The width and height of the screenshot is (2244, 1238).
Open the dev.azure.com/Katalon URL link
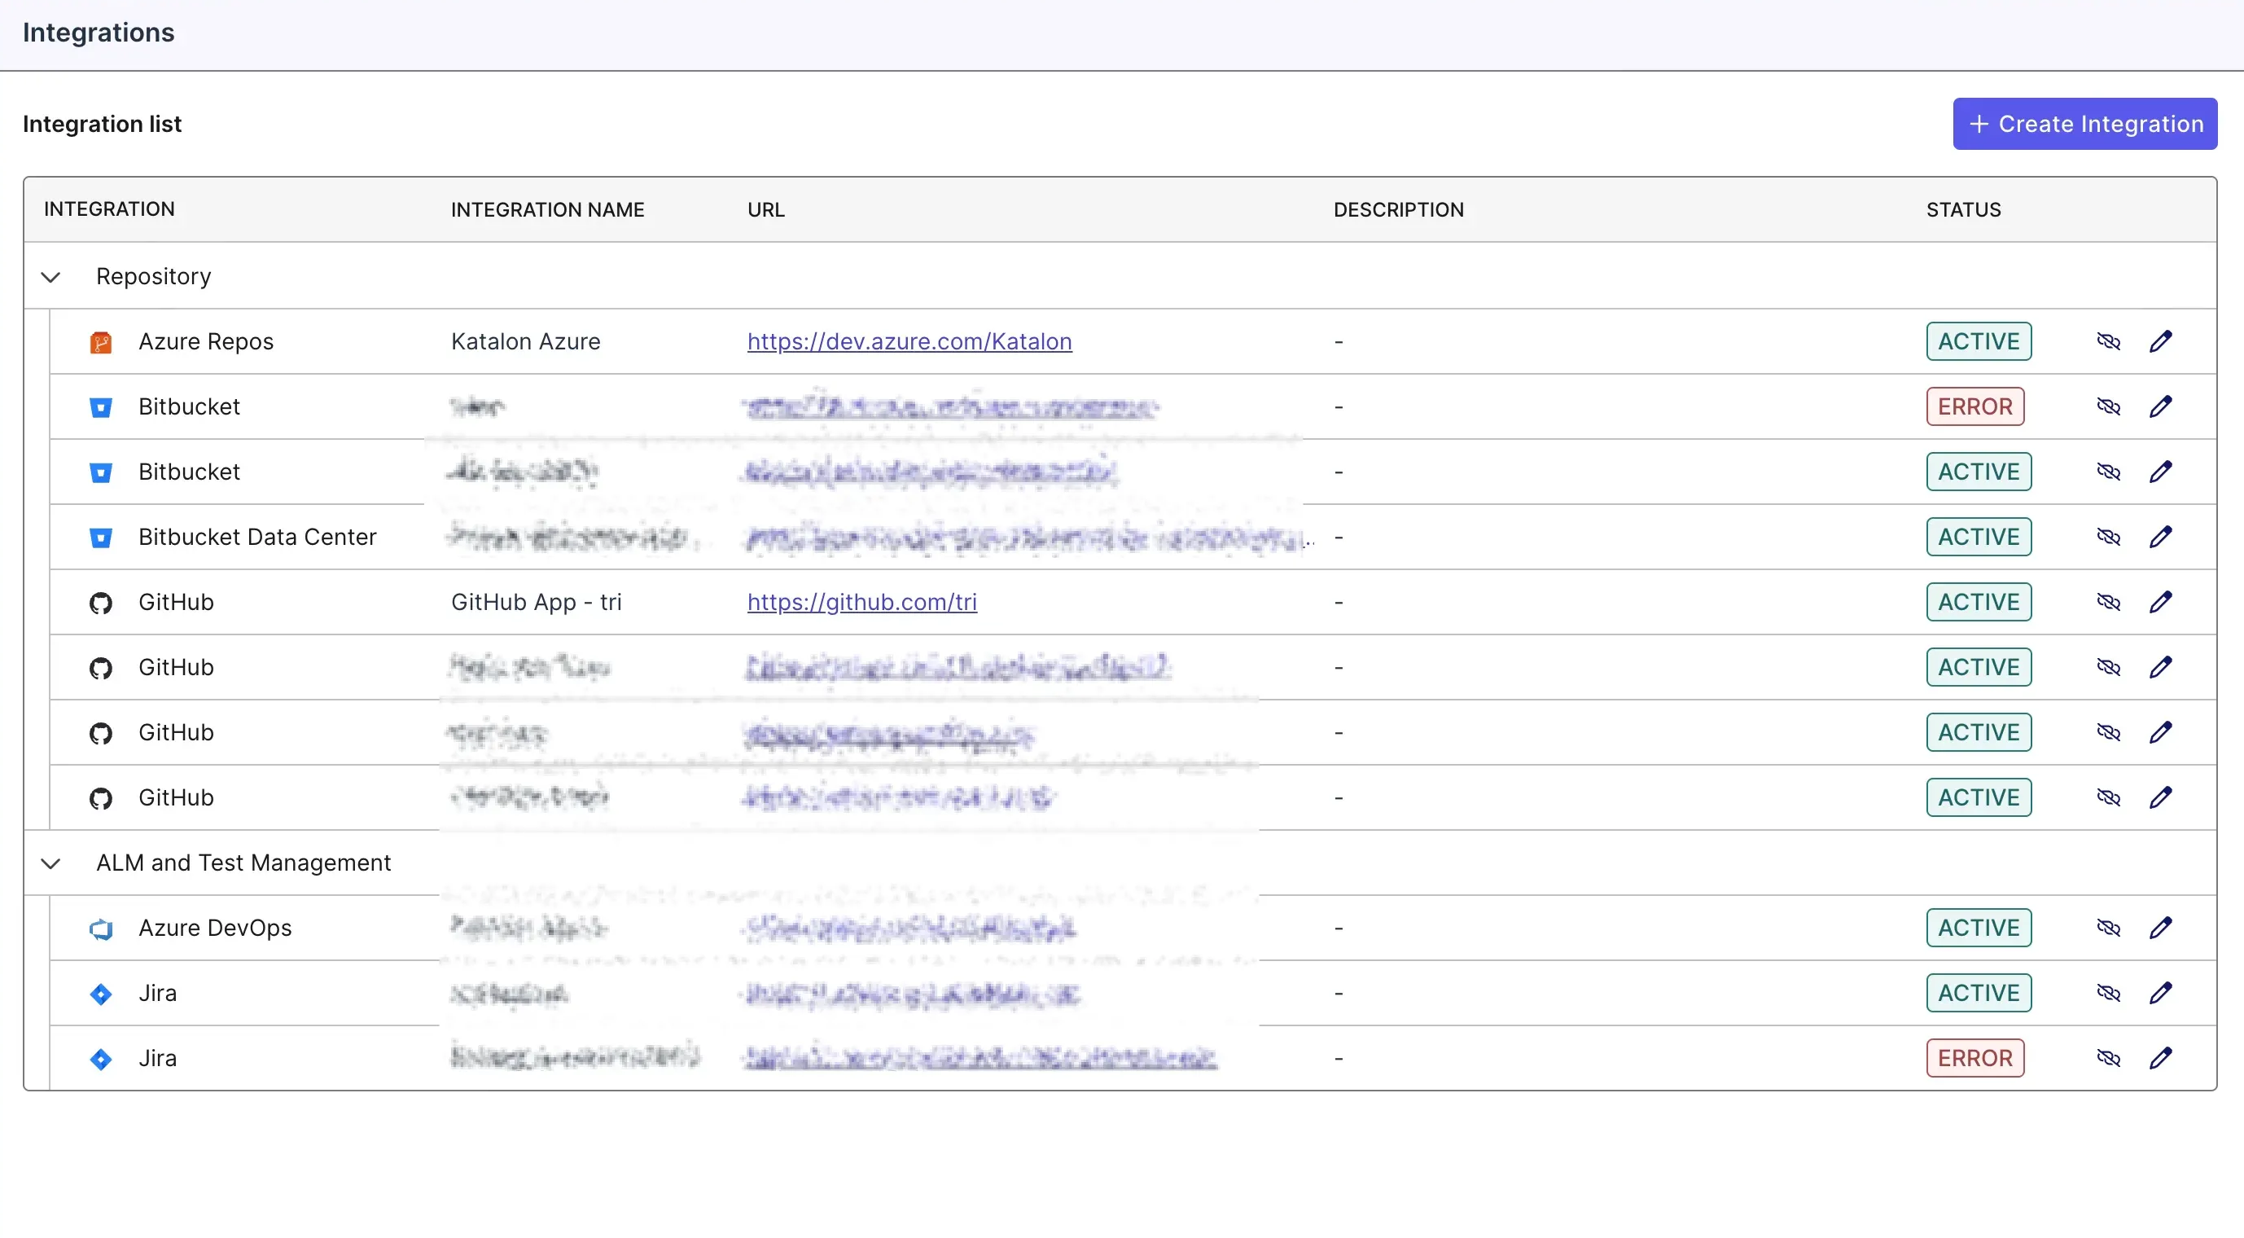click(x=909, y=341)
